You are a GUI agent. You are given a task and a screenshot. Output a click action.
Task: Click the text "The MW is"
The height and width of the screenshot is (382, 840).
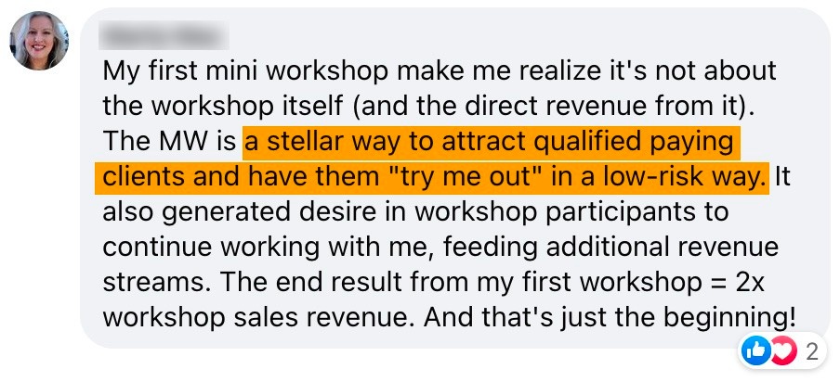[169, 143]
